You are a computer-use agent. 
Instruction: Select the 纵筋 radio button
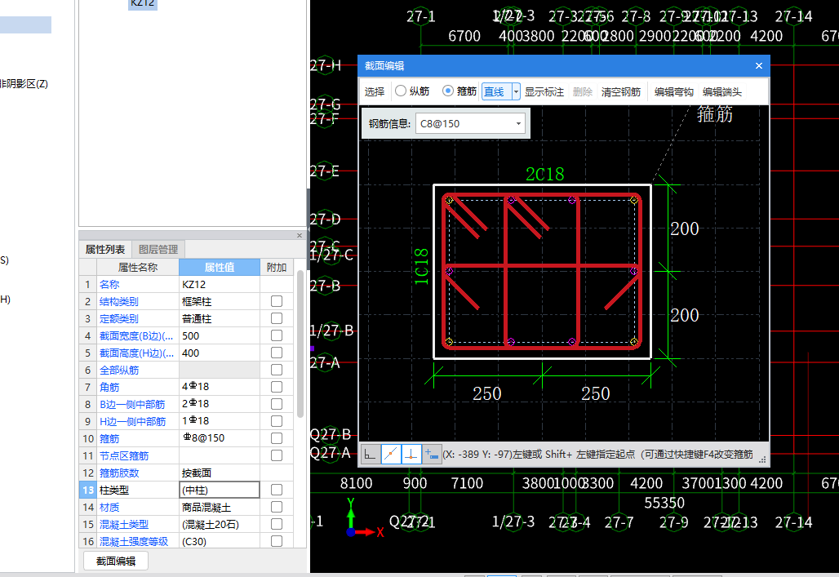pyautogui.click(x=400, y=91)
